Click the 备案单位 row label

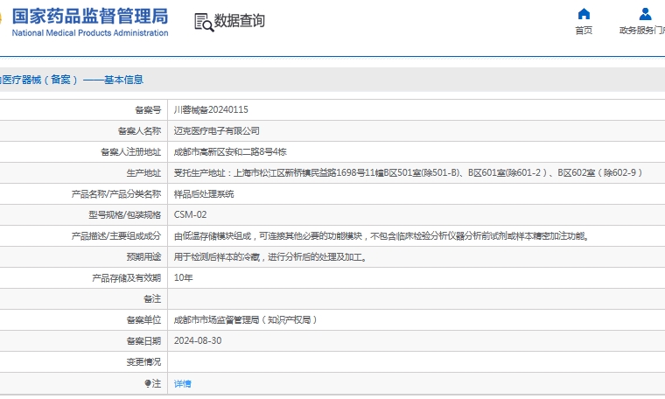pos(143,319)
